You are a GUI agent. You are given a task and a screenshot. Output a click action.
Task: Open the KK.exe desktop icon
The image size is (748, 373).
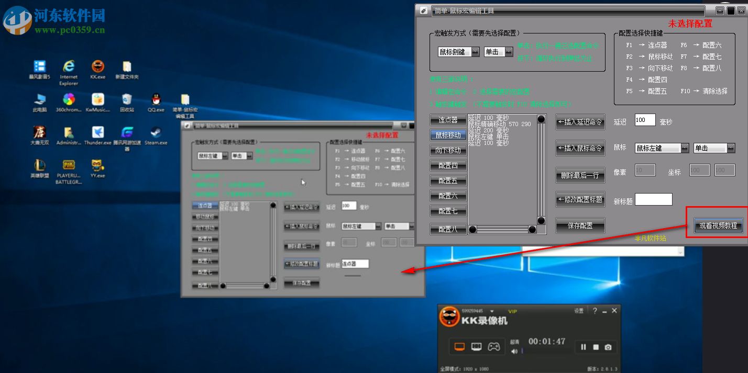pos(97,70)
